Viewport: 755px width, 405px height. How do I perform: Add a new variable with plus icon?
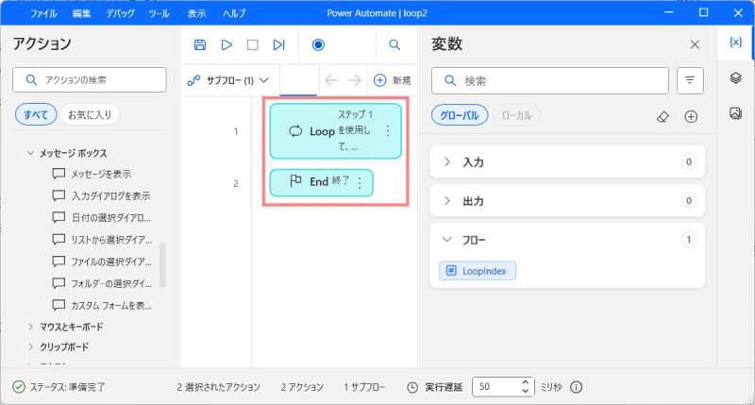click(x=691, y=116)
